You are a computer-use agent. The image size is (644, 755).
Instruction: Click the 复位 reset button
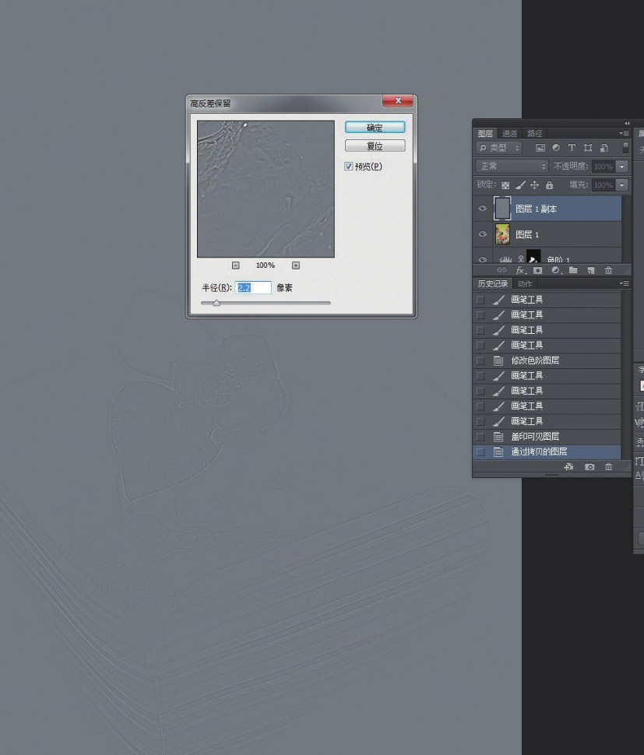[x=375, y=146]
